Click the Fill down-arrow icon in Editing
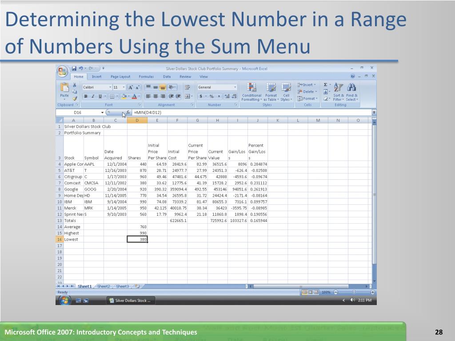 [326, 91]
